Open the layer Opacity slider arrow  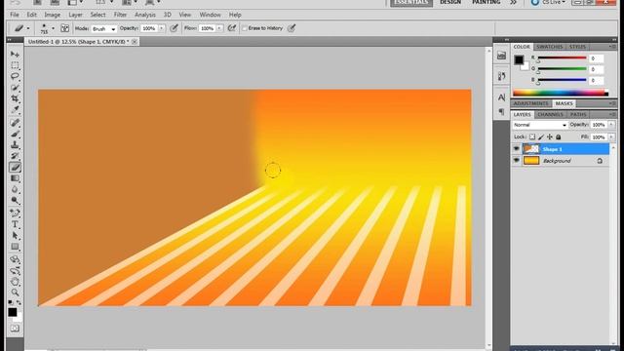[611, 125]
